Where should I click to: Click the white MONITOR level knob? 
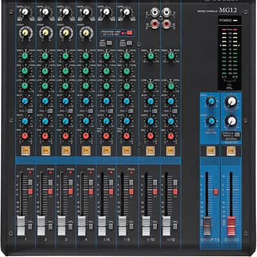click(x=231, y=102)
